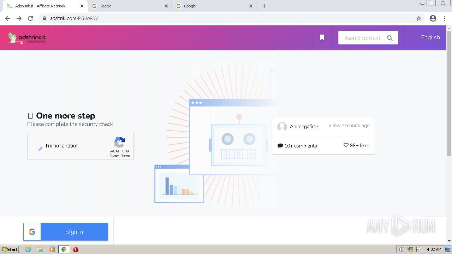This screenshot has height=254, width=452.
Task: Launch Internet Explorer from the taskbar
Action: tap(28, 249)
